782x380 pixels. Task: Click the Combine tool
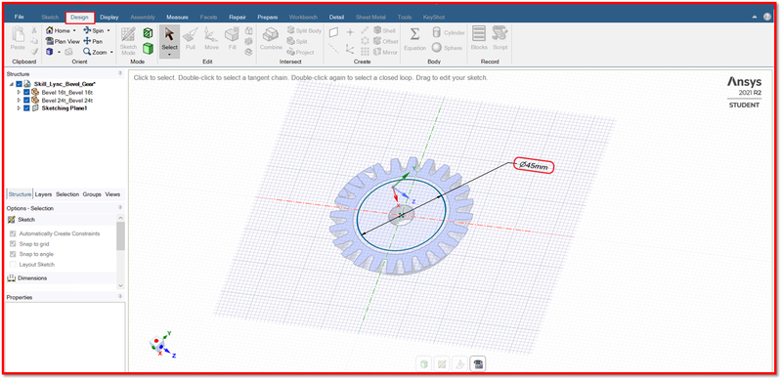coord(271,39)
